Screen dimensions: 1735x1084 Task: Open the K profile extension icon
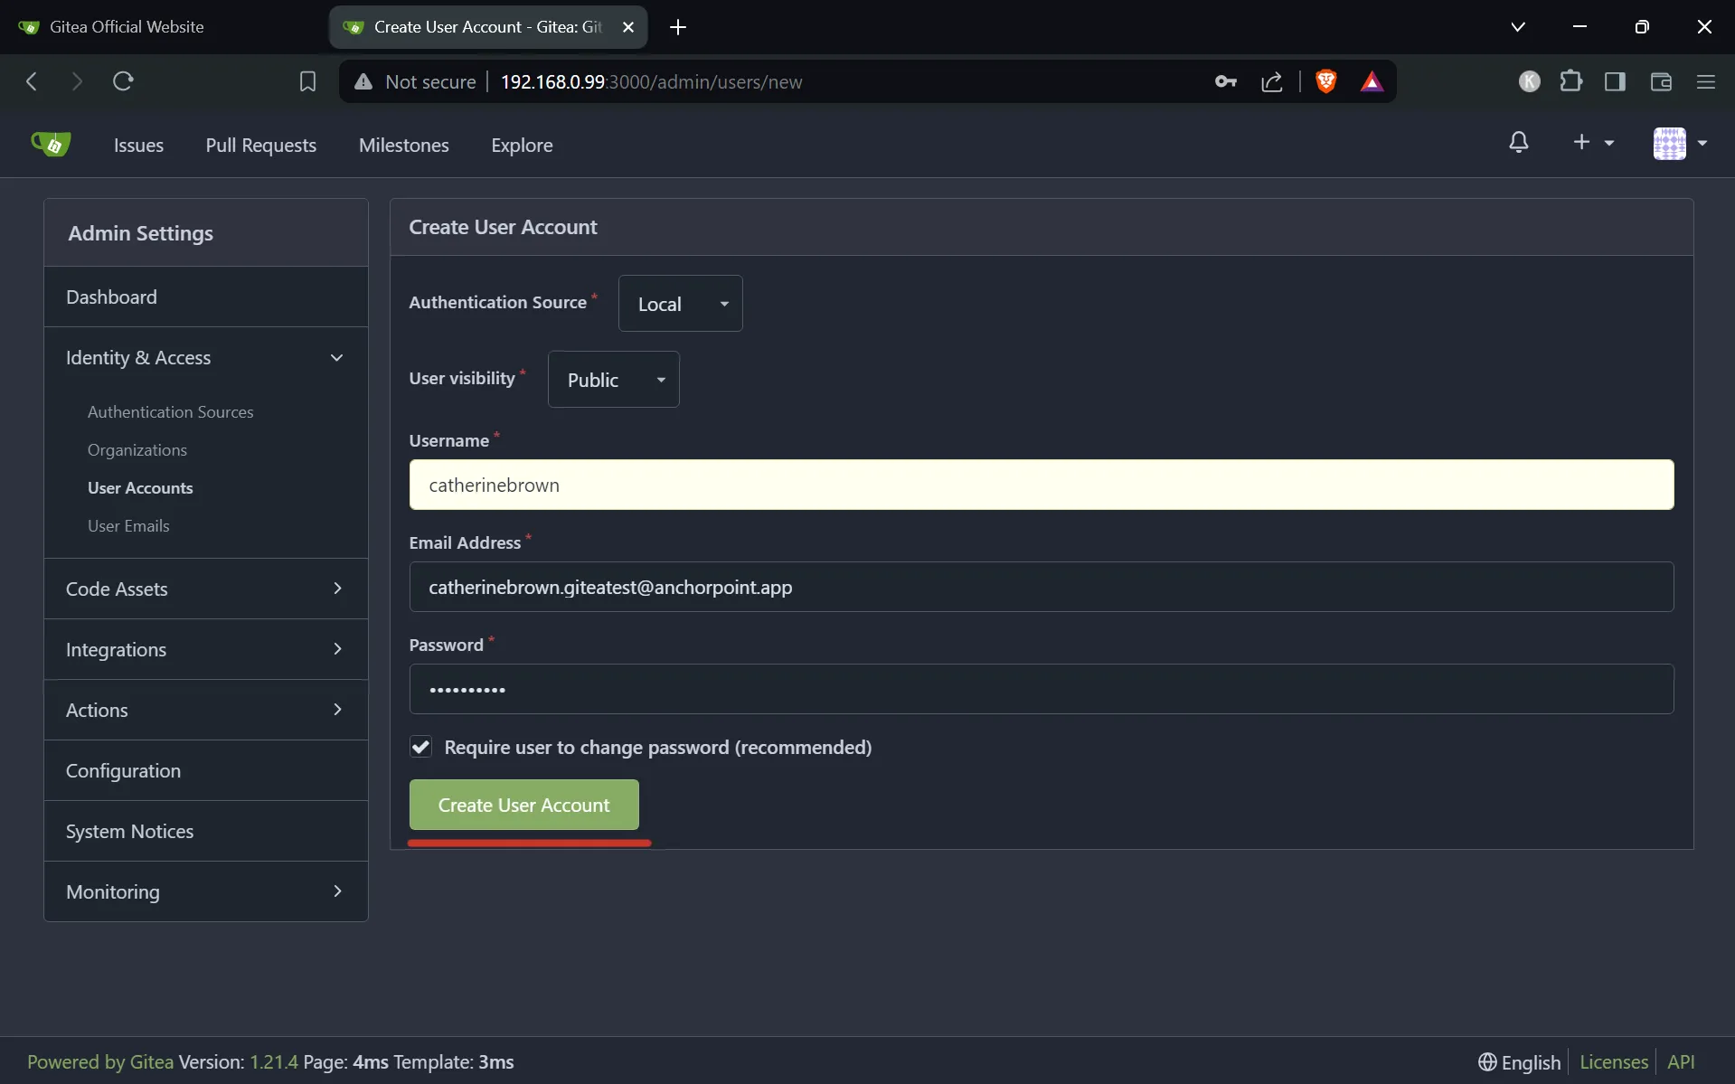coord(1529,81)
